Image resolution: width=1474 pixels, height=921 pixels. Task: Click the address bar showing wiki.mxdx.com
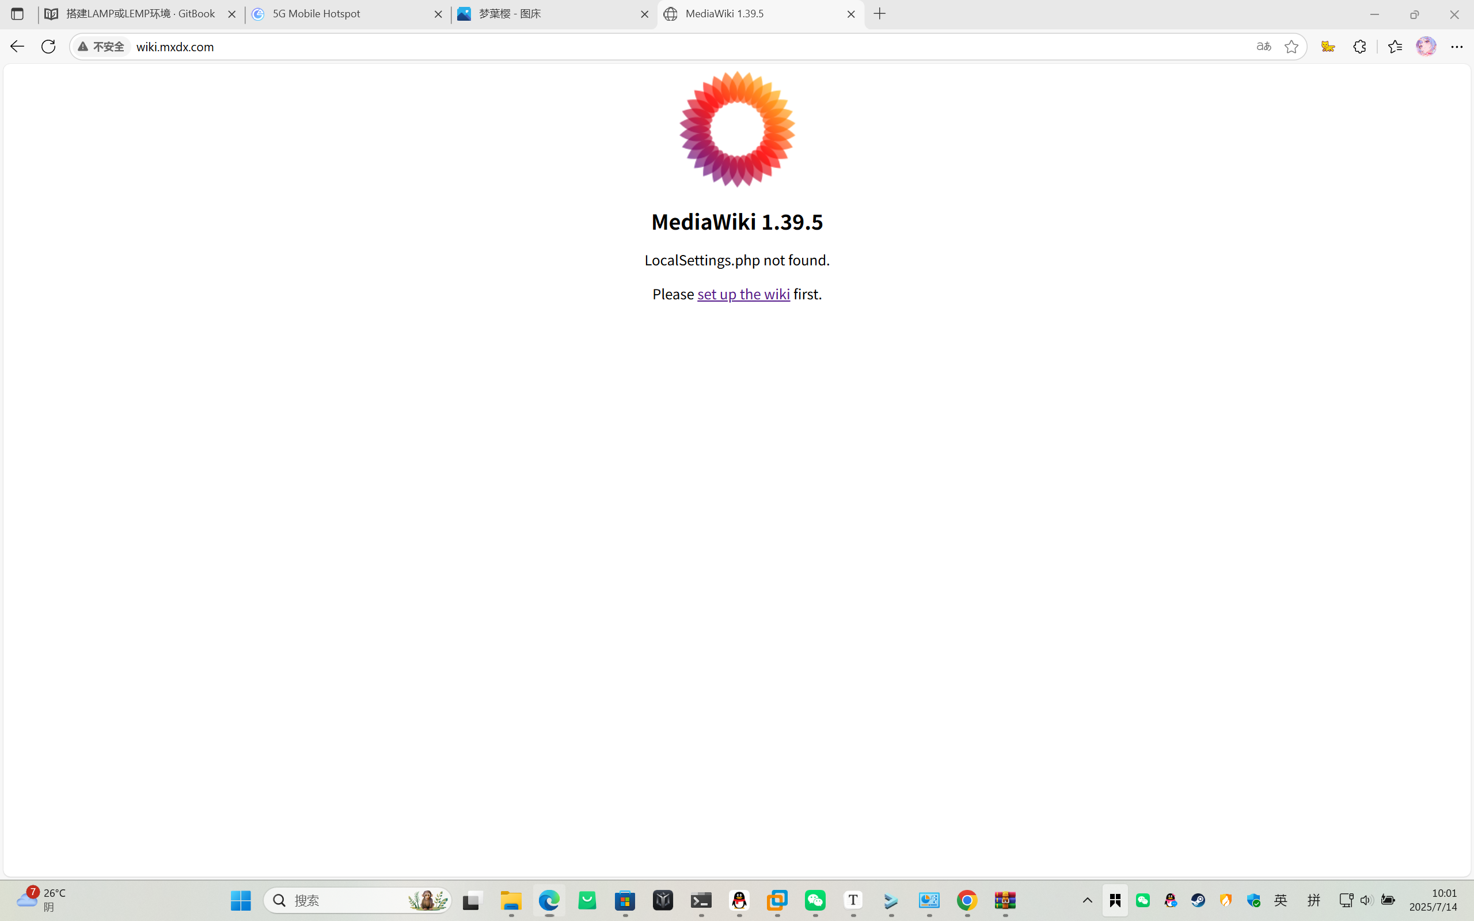[x=688, y=47]
